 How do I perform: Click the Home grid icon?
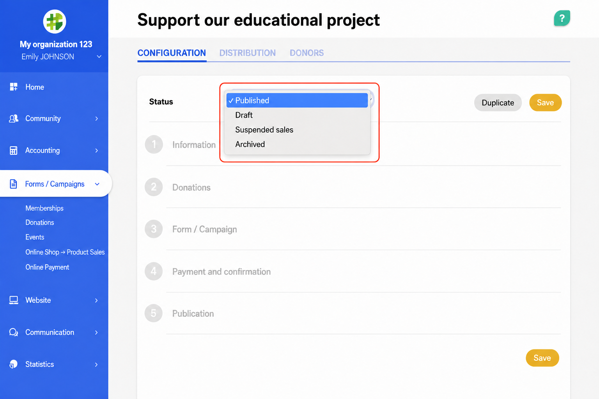(x=14, y=87)
